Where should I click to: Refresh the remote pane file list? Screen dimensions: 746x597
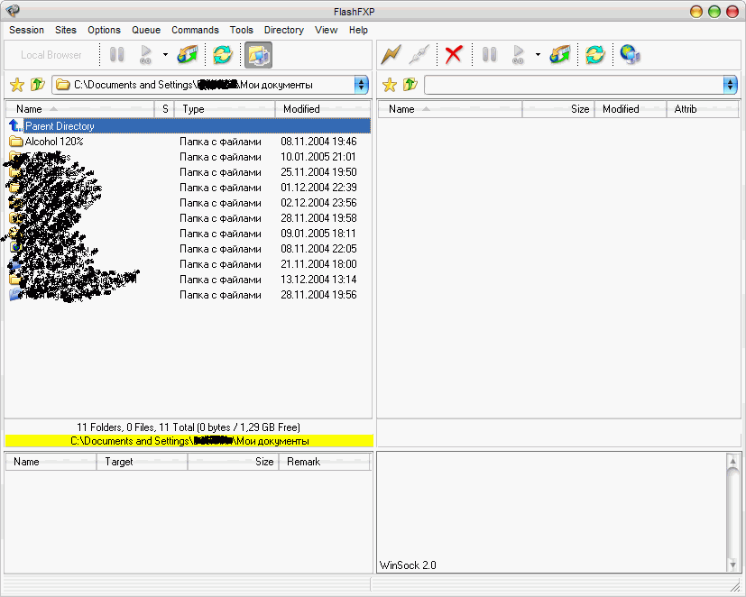click(x=594, y=55)
